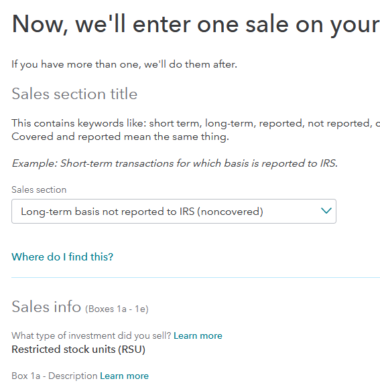The image size is (380, 383).
Task: Click the 'Sales section' field label
Action: [x=39, y=189]
